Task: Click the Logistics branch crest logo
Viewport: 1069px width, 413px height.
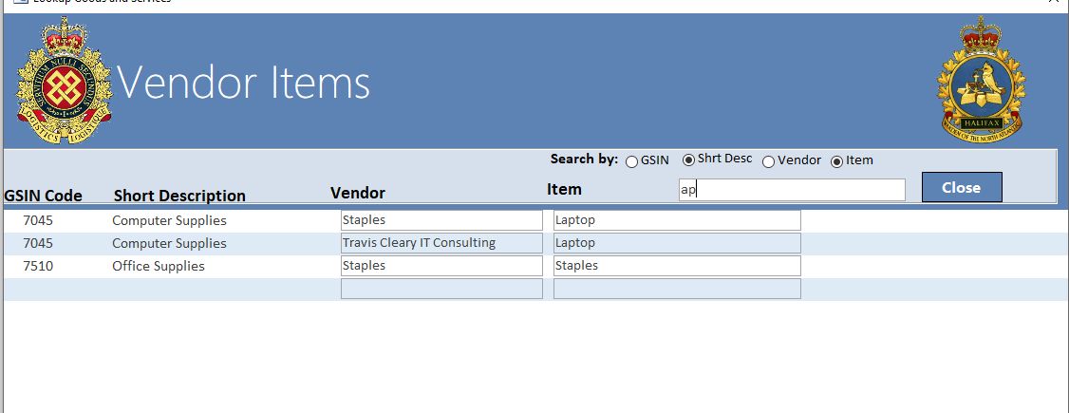Action: (x=63, y=81)
